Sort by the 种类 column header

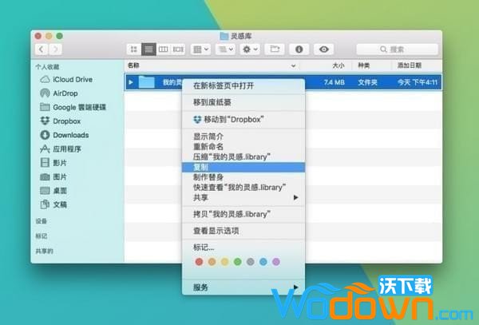(x=364, y=65)
